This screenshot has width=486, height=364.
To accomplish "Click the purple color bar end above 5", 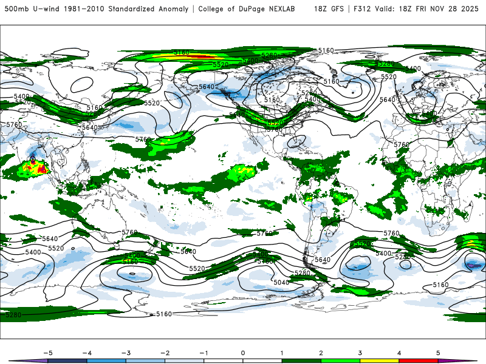I will [456, 361].
